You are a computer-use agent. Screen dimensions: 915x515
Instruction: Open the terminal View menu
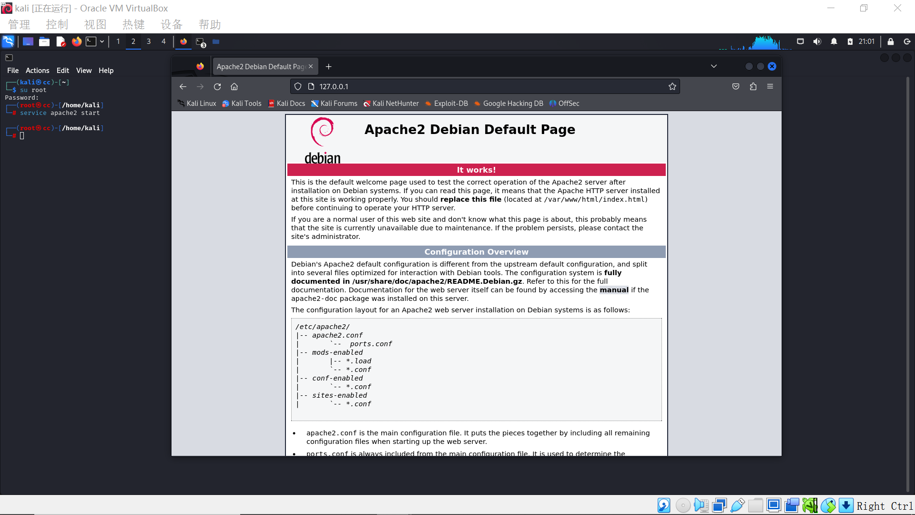84,71
